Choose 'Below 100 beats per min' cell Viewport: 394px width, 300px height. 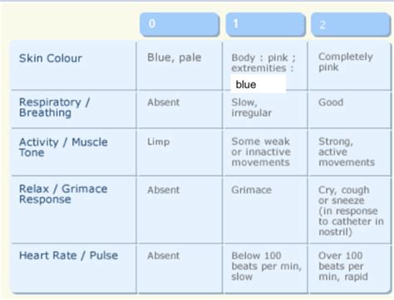pos(266,266)
